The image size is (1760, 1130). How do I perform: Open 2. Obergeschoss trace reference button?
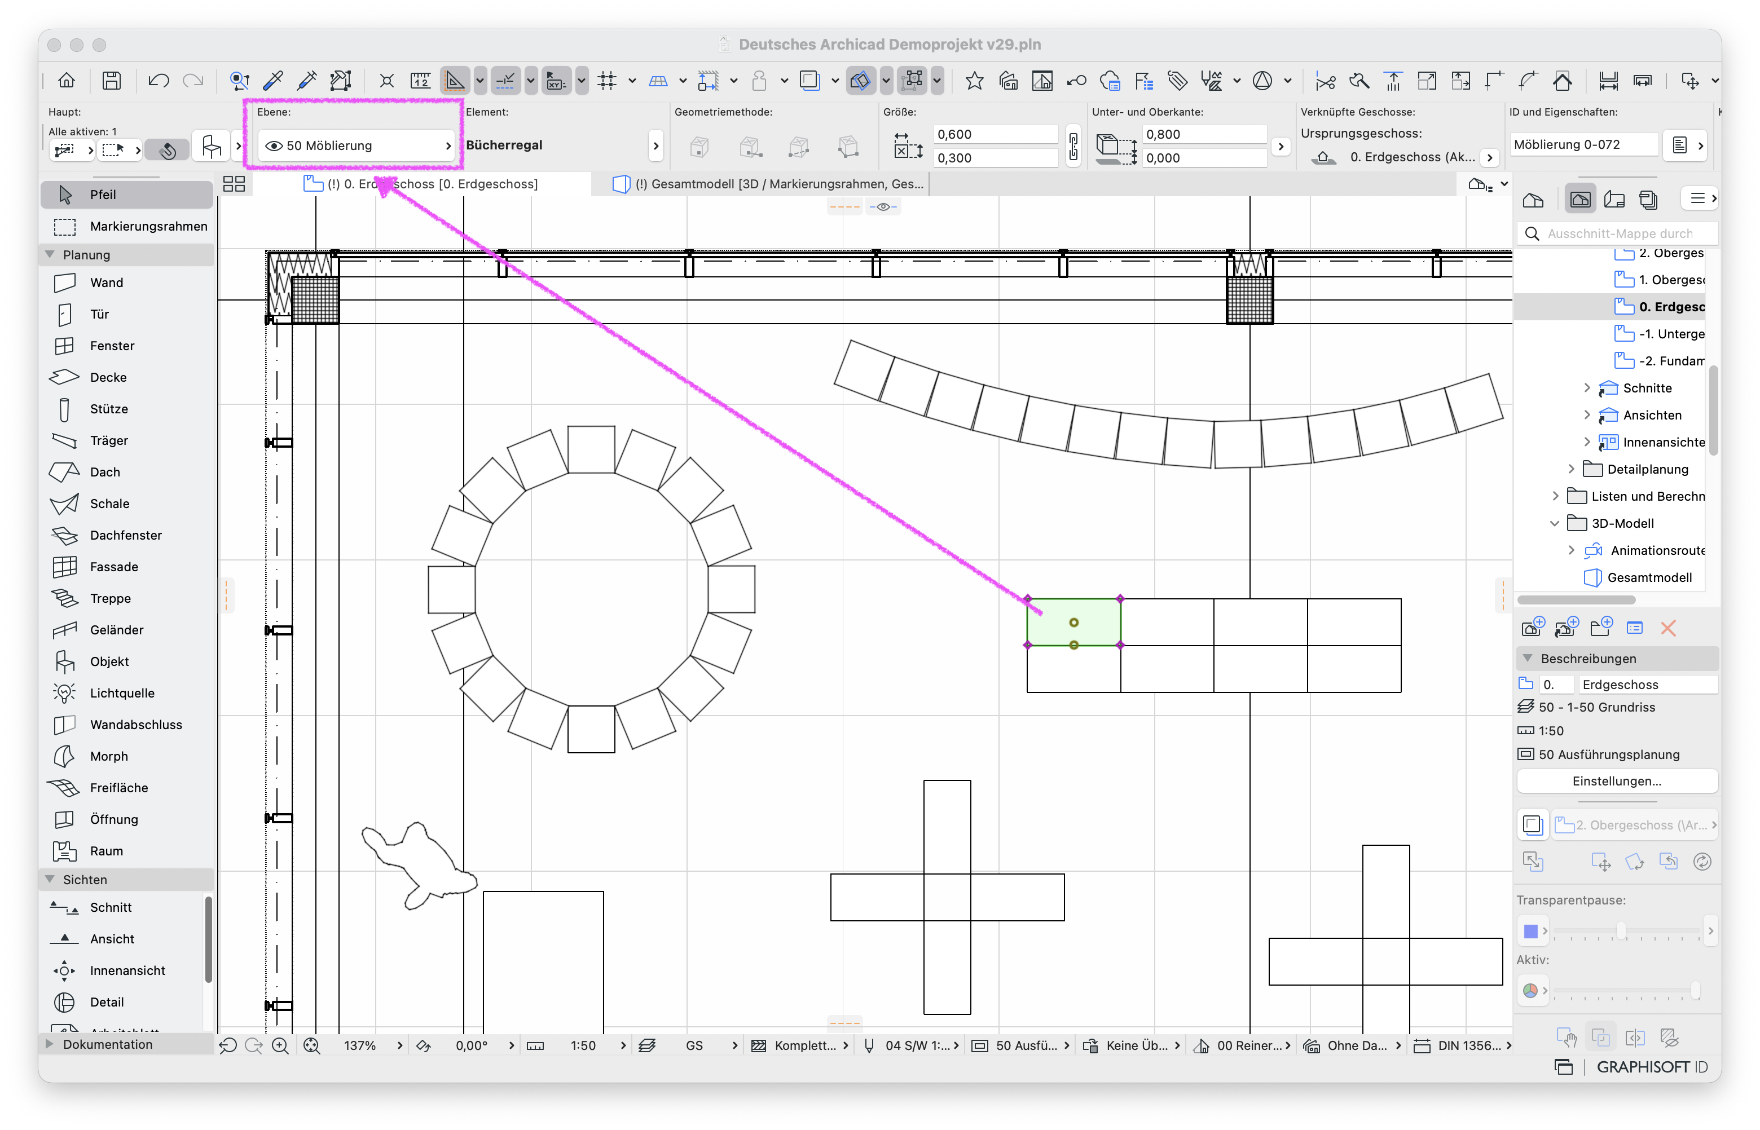point(1635,825)
